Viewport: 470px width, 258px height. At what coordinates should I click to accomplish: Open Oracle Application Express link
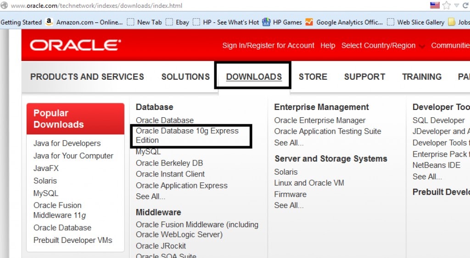182,186
